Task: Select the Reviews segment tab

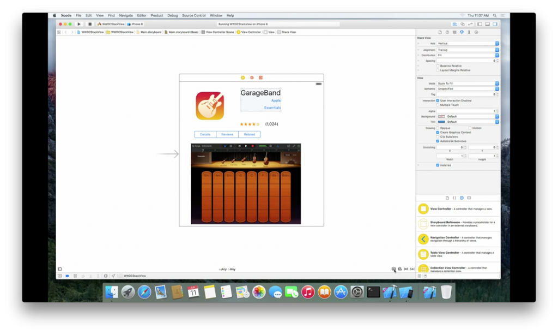Action: click(227, 134)
